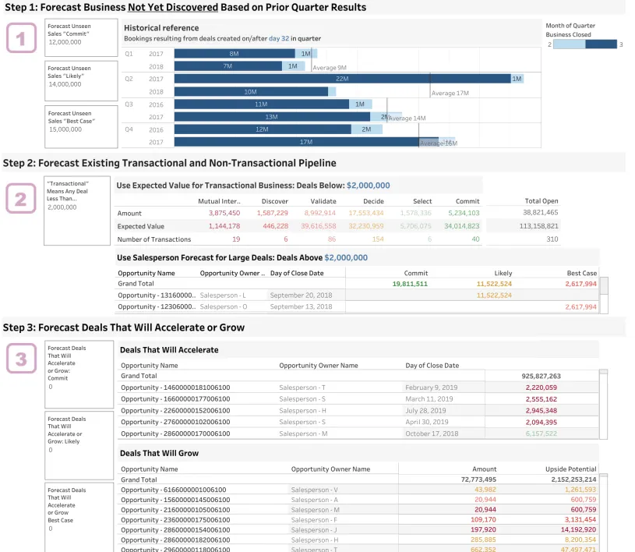Select Number of Transactions total 310
The width and height of the screenshot is (635, 552).
[x=552, y=239]
